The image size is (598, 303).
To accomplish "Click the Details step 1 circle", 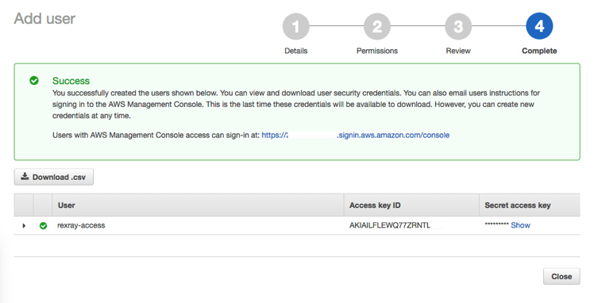I will [295, 26].
